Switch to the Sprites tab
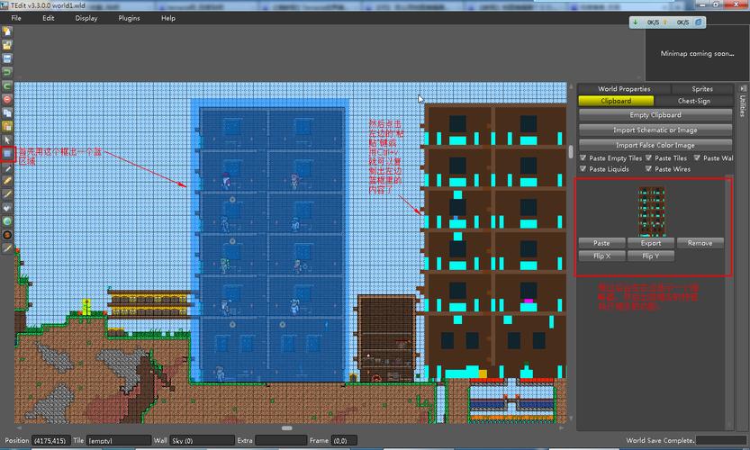This screenshot has width=750, height=450. coord(702,89)
